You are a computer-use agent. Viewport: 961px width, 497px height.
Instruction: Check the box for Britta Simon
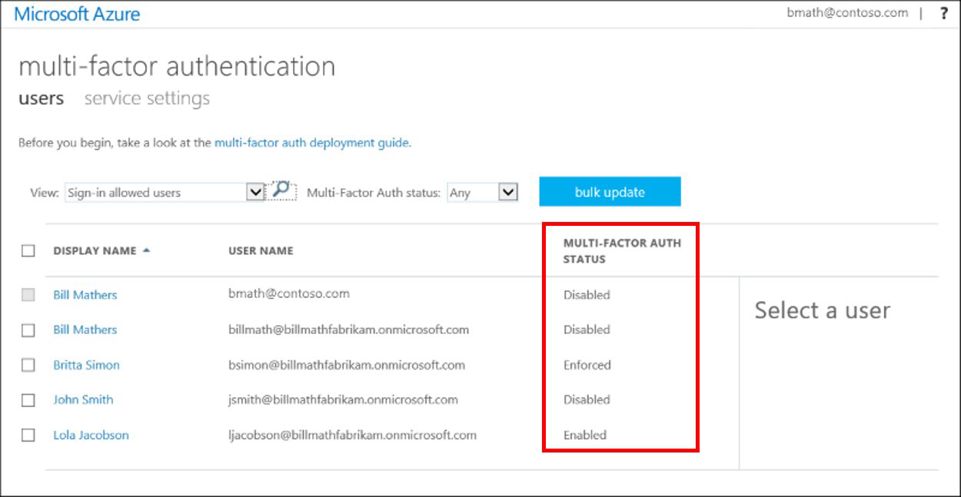[x=28, y=366]
